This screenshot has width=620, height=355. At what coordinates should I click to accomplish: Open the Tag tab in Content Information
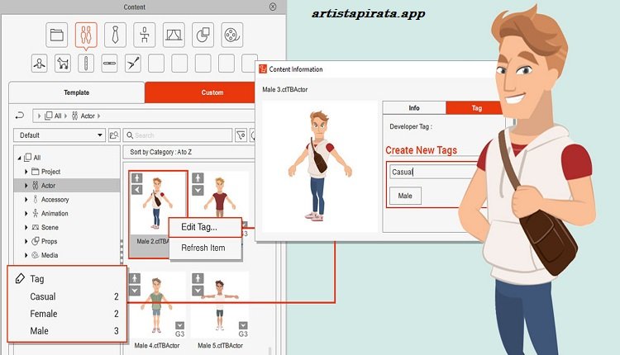[x=475, y=108]
